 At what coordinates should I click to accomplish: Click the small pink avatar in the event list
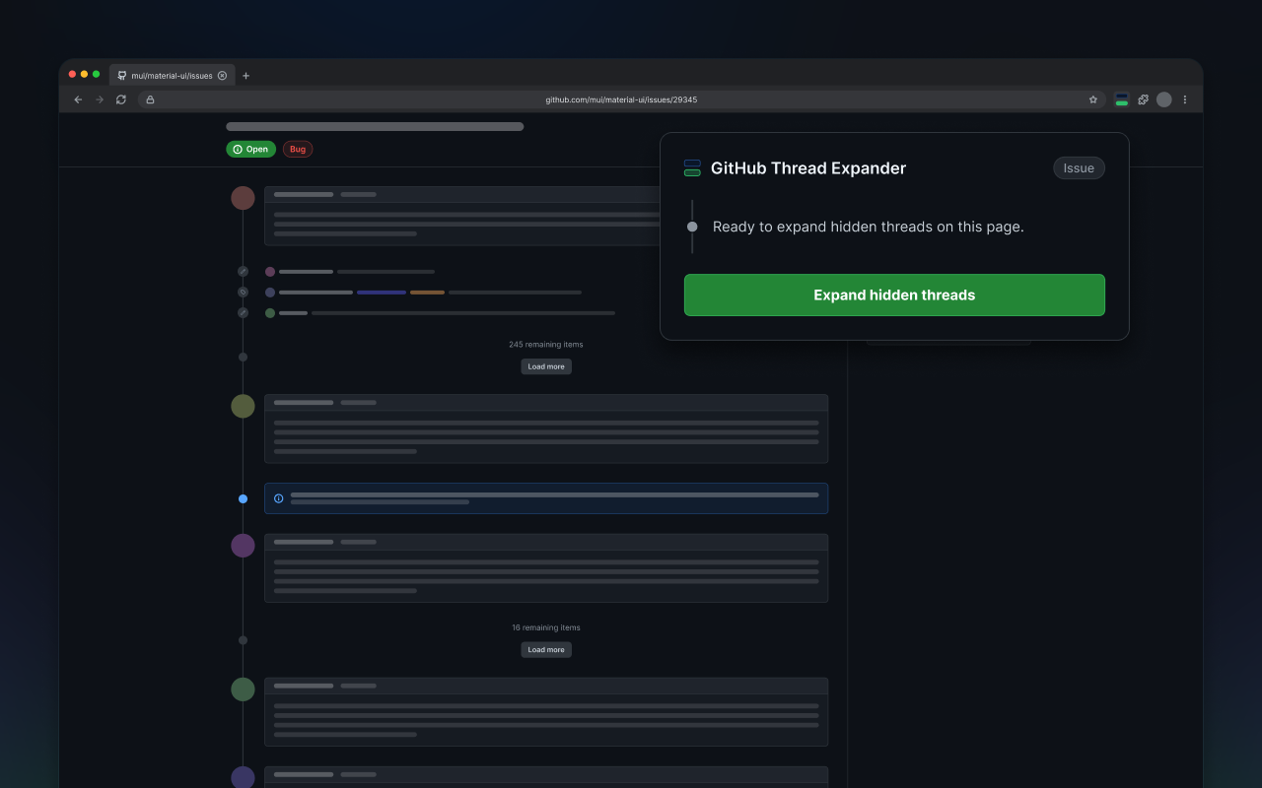click(270, 272)
